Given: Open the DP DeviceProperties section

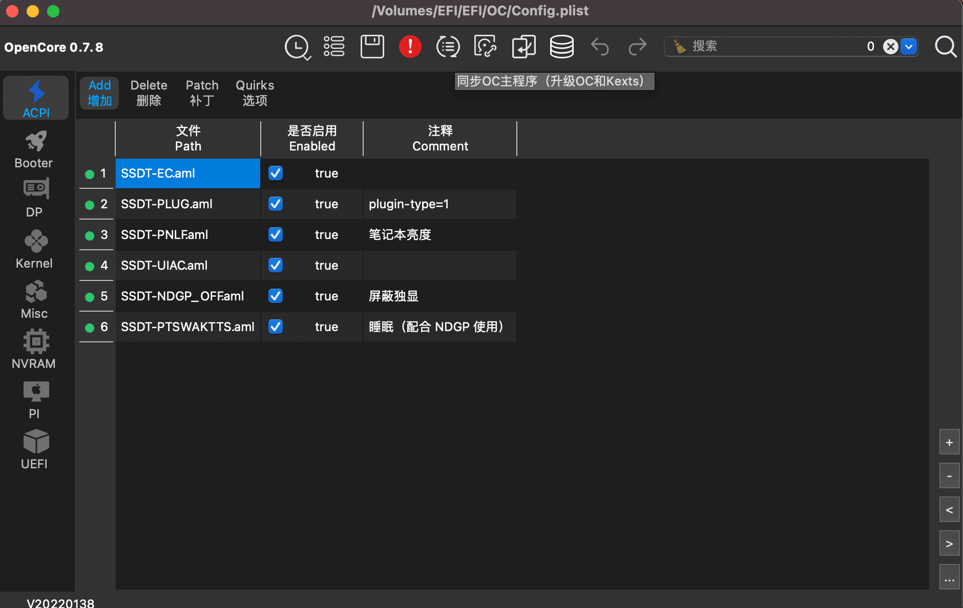Looking at the screenshot, I should 34,199.
